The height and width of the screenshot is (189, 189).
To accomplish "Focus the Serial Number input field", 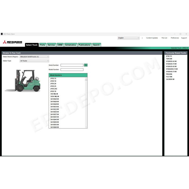I will point(72,65).
